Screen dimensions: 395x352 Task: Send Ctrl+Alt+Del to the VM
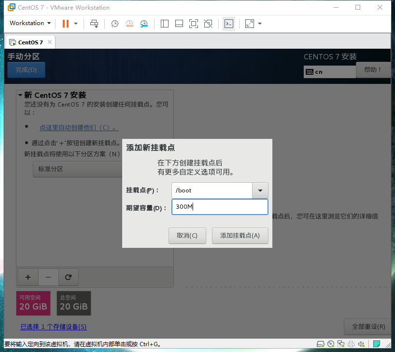click(x=94, y=24)
